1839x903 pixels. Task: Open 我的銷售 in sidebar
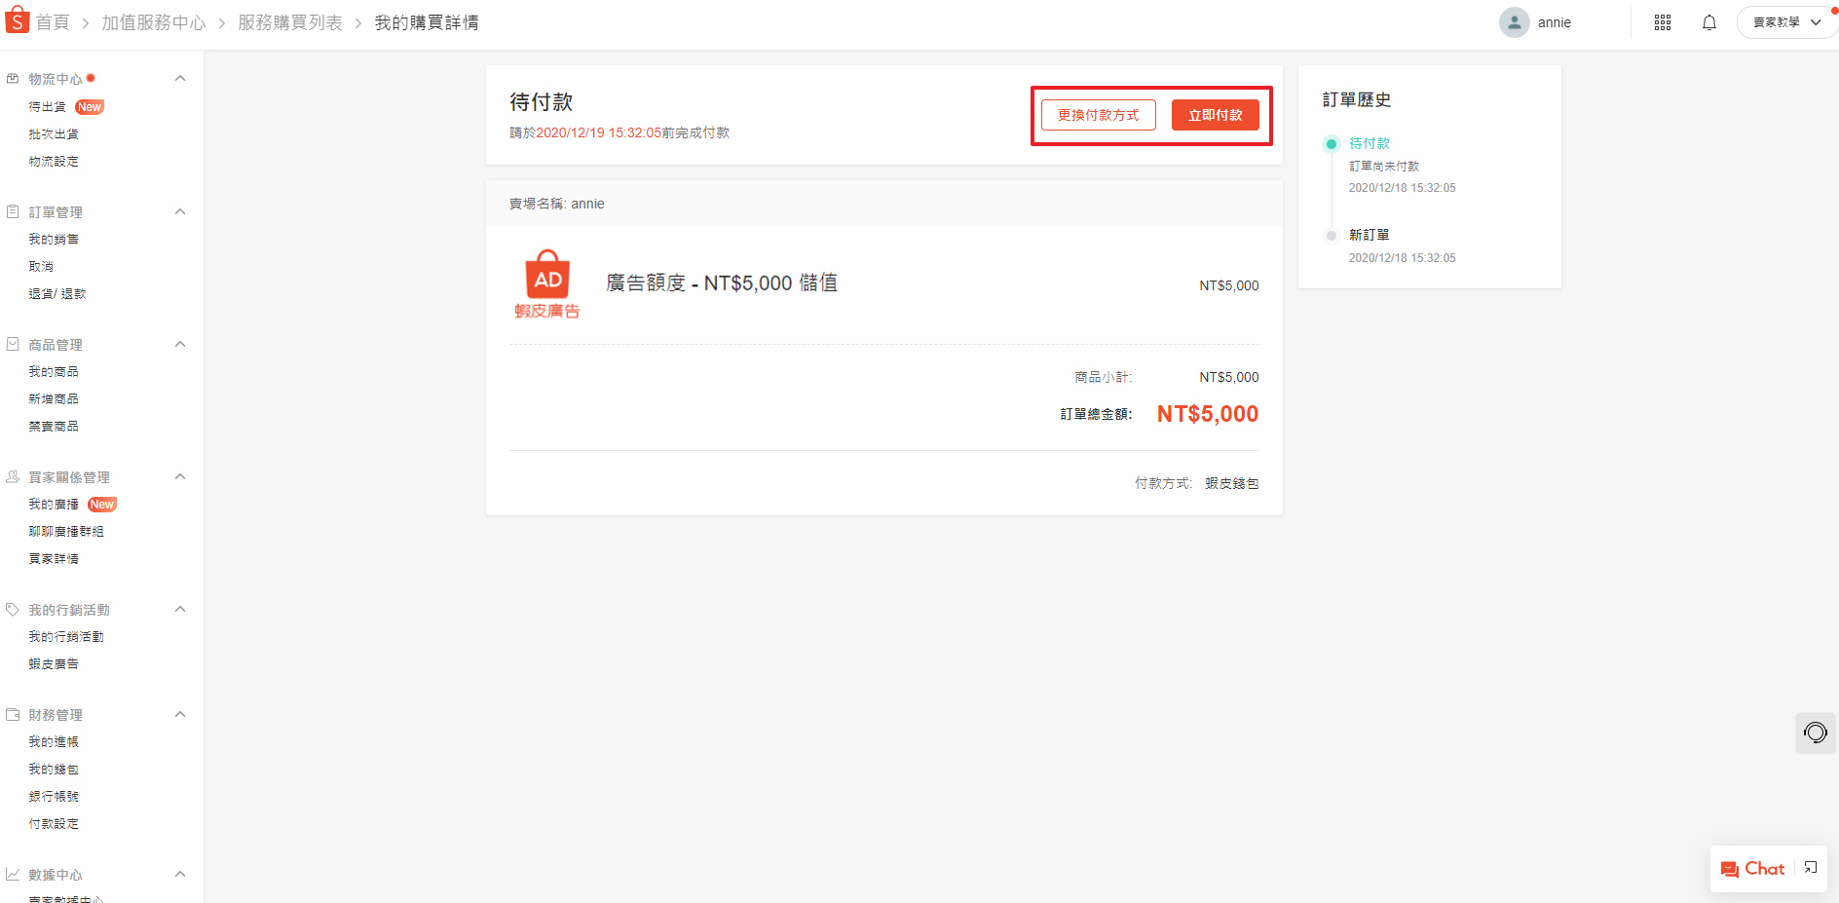click(54, 240)
